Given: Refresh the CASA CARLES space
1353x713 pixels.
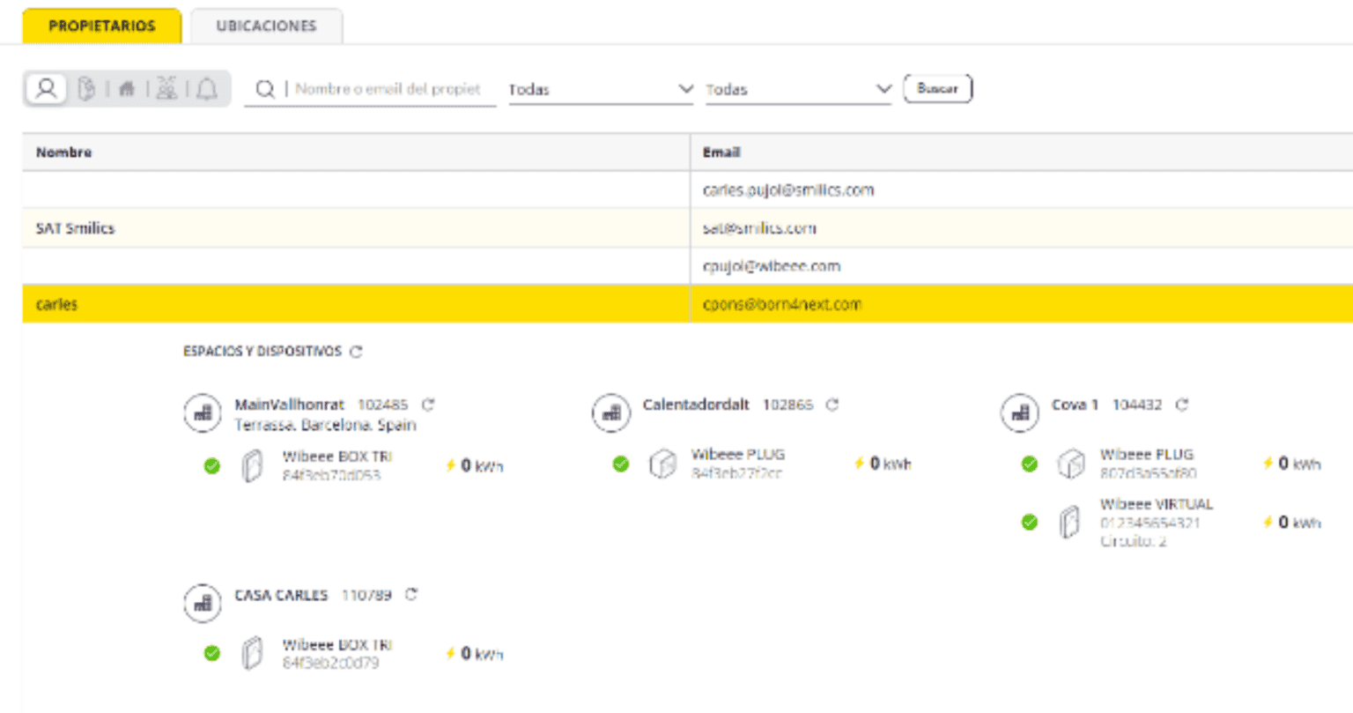Looking at the screenshot, I should pos(411,595).
